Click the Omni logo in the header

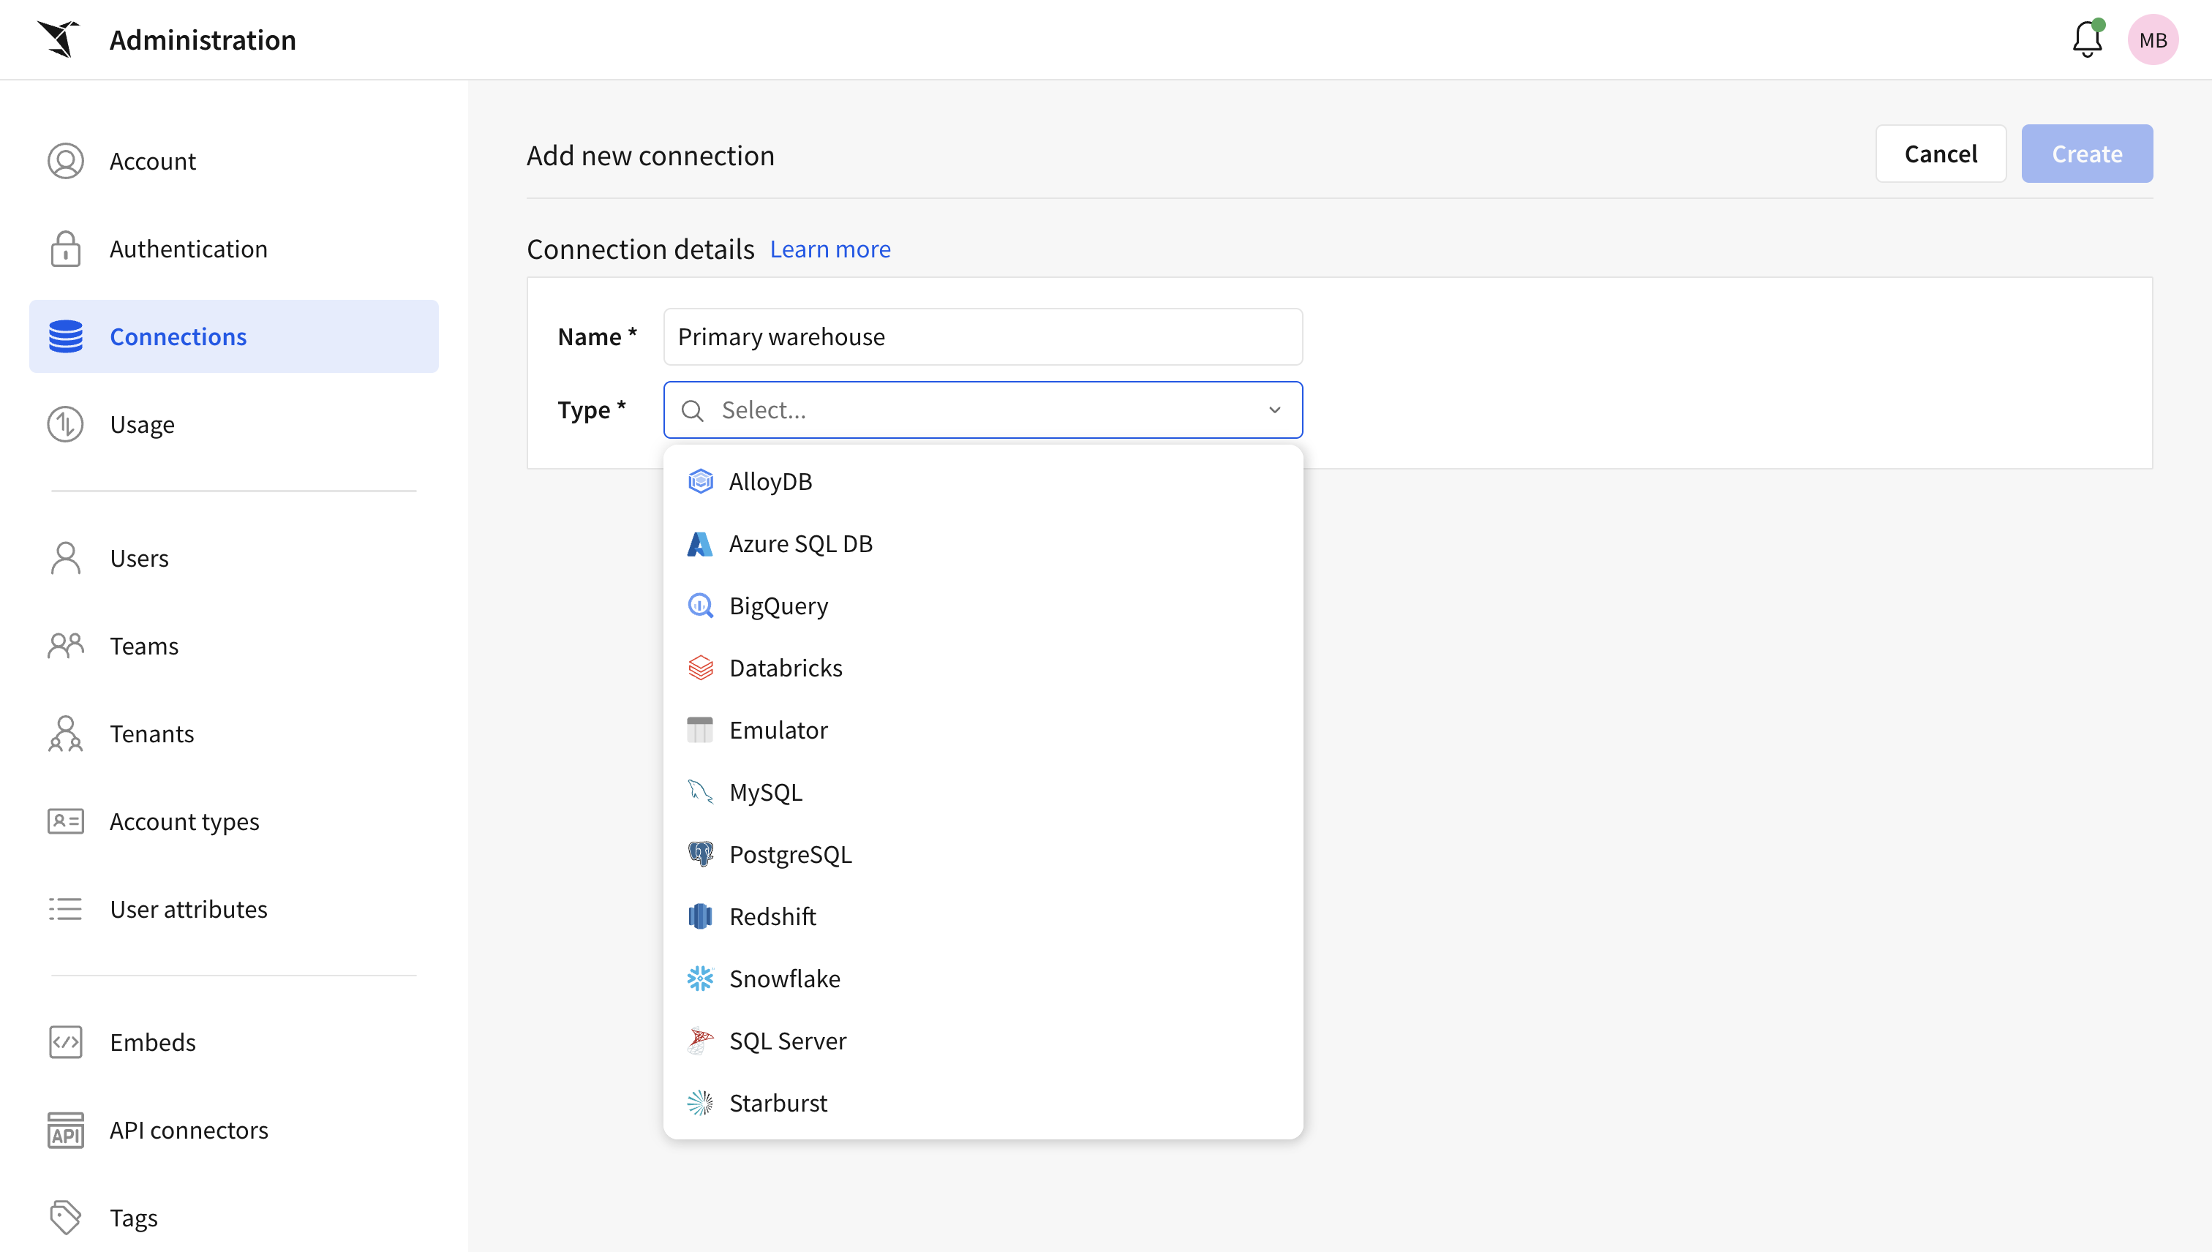pyautogui.click(x=59, y=39)
